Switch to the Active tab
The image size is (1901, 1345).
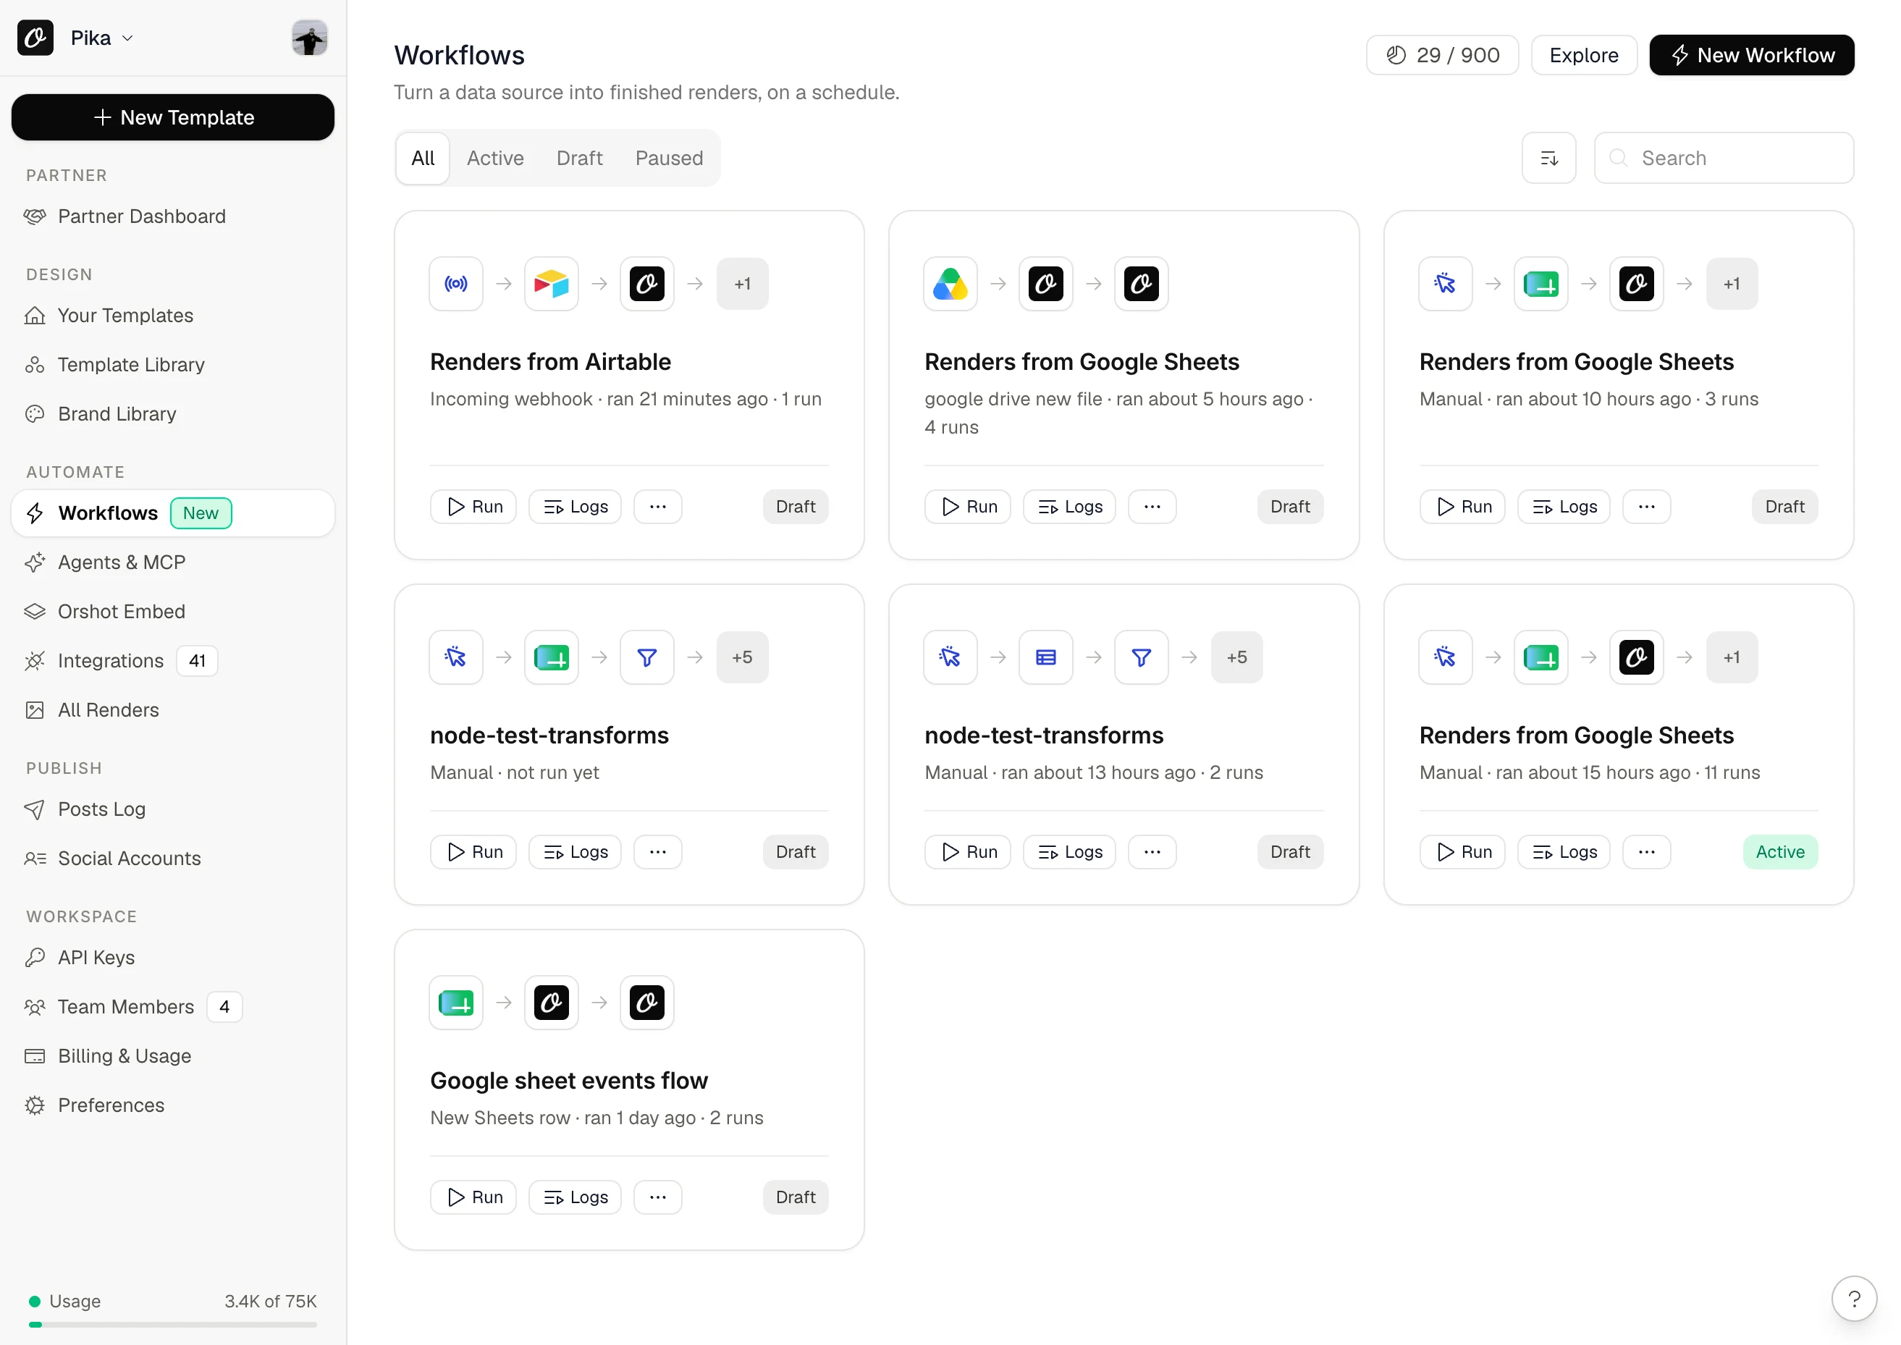click(495, 157)
